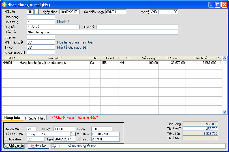Click the Mua hàng chưa thanh toán label
Viewport: 229px width, 152px height.
click(76, 42)
